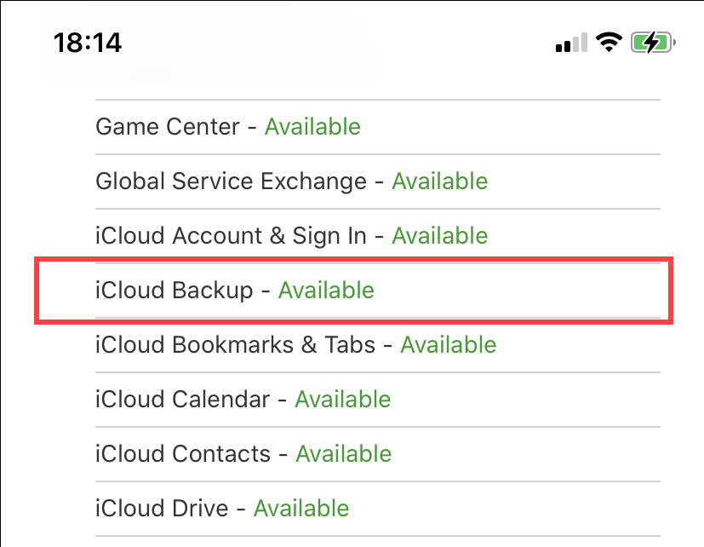
Task: Click Available next to iCloud Drive
Action: point(300,508)
